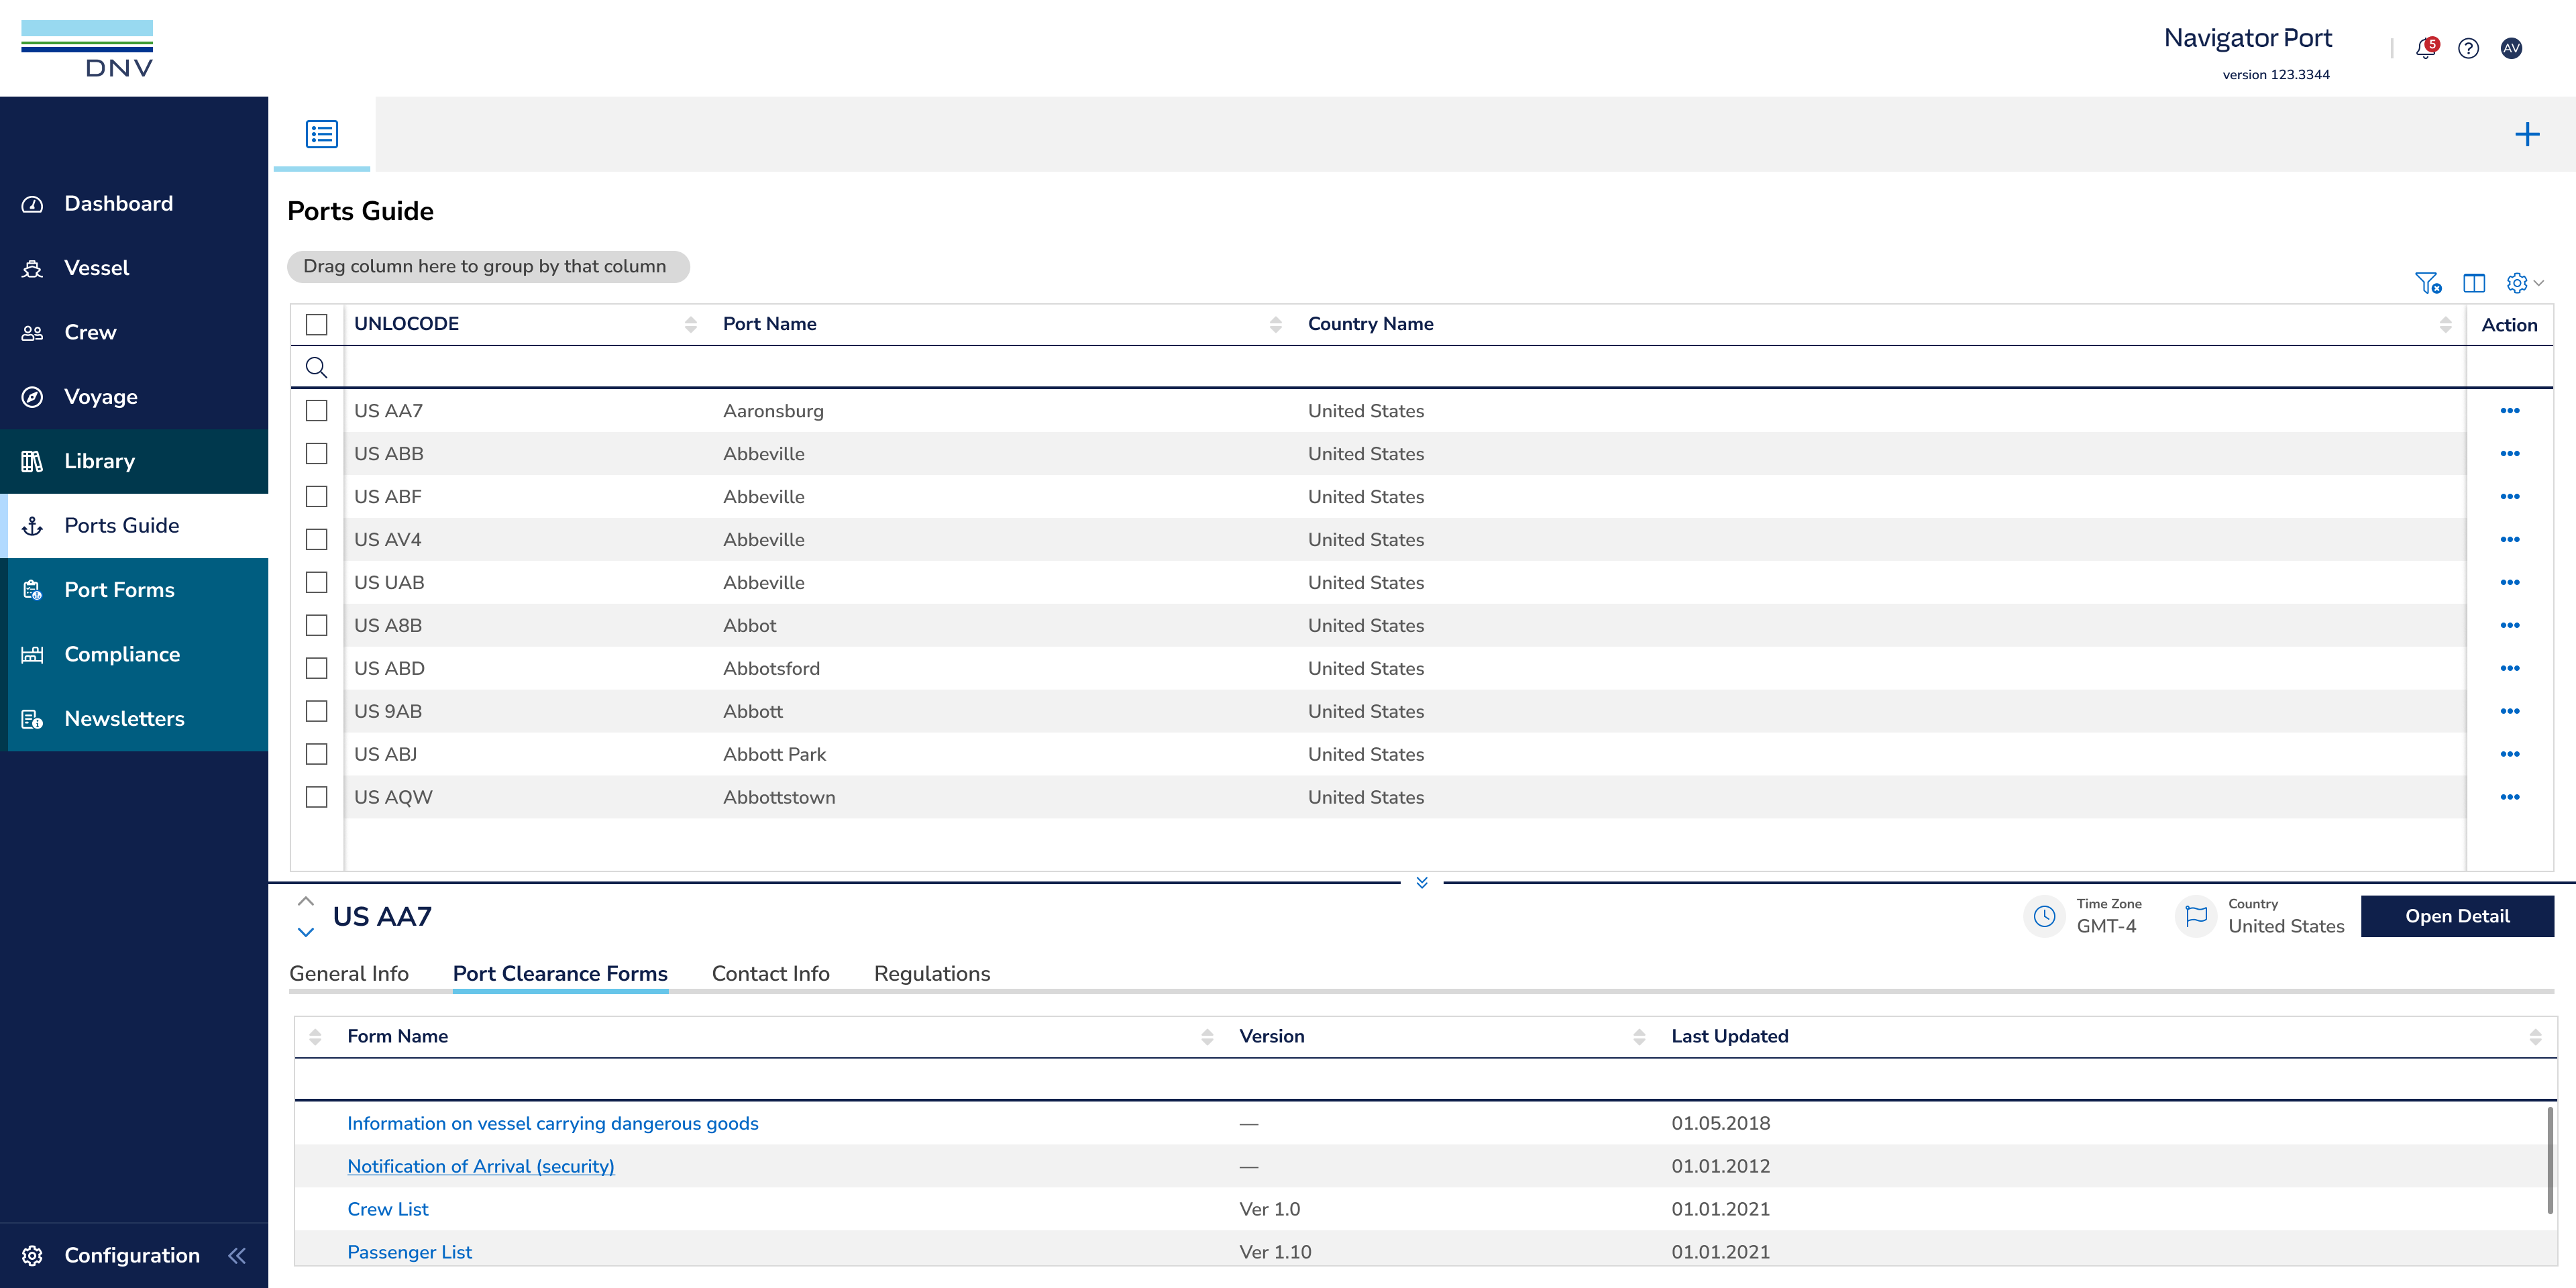The image size is (2576, 1288).
Task: Clear filters using the funnel icon
Action: click(x=2427, y=283)
